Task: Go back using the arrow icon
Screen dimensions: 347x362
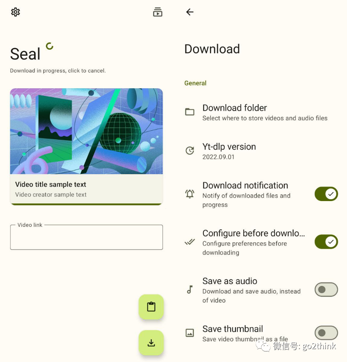Action: point(190,12)
